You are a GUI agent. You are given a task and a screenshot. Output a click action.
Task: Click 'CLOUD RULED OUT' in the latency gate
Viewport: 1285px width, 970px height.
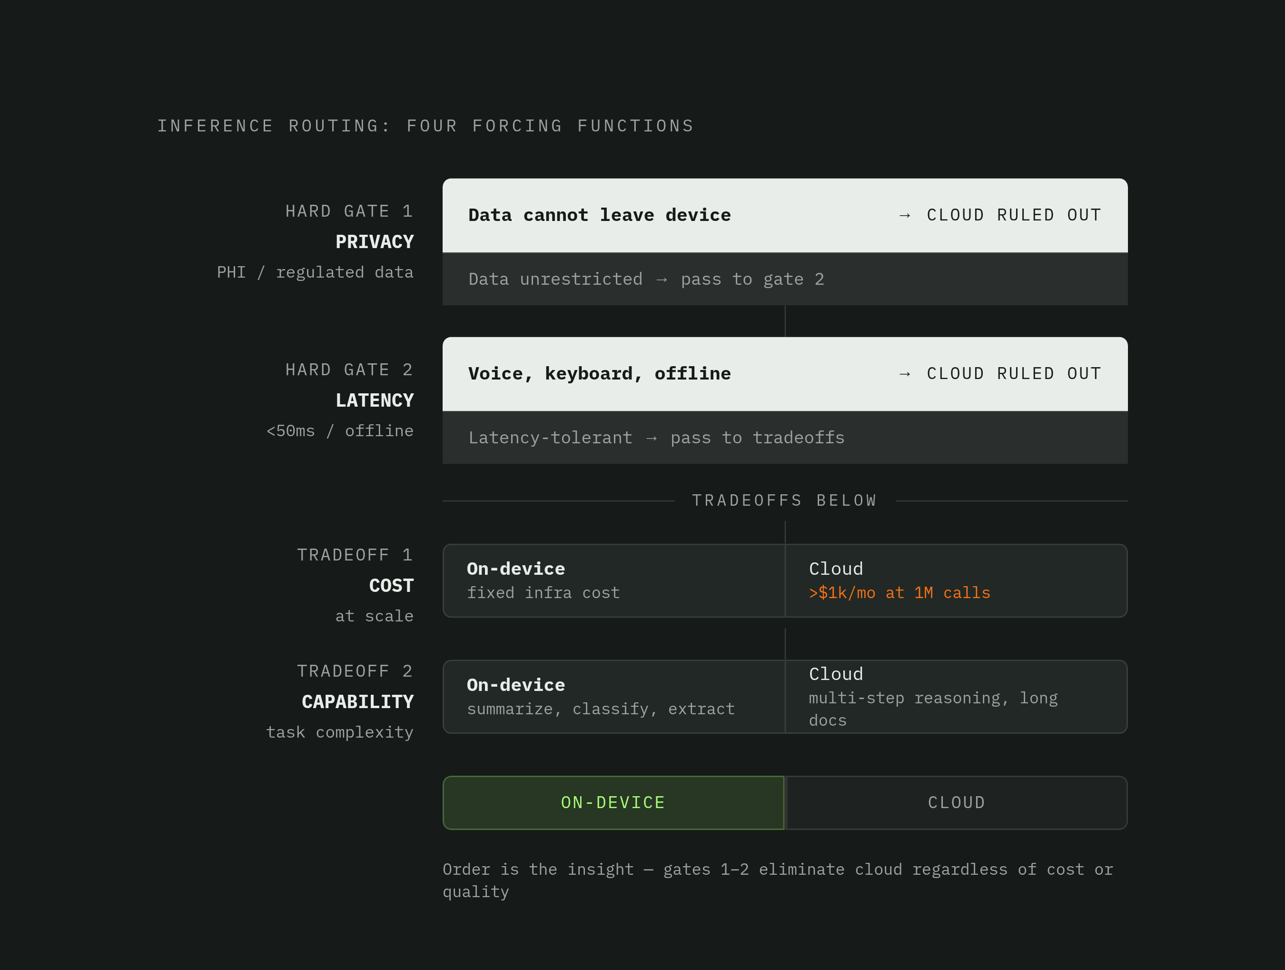(1014, 374)
